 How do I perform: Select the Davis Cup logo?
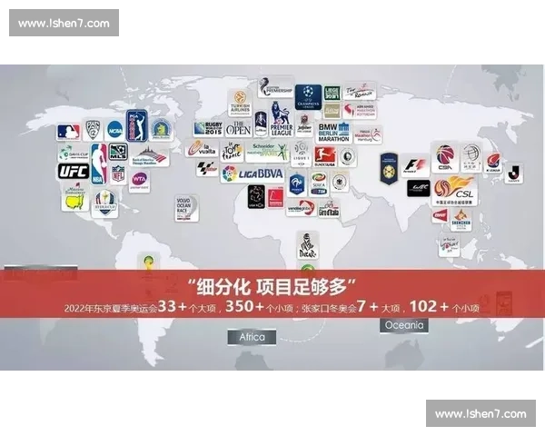(x=73, y=153)
